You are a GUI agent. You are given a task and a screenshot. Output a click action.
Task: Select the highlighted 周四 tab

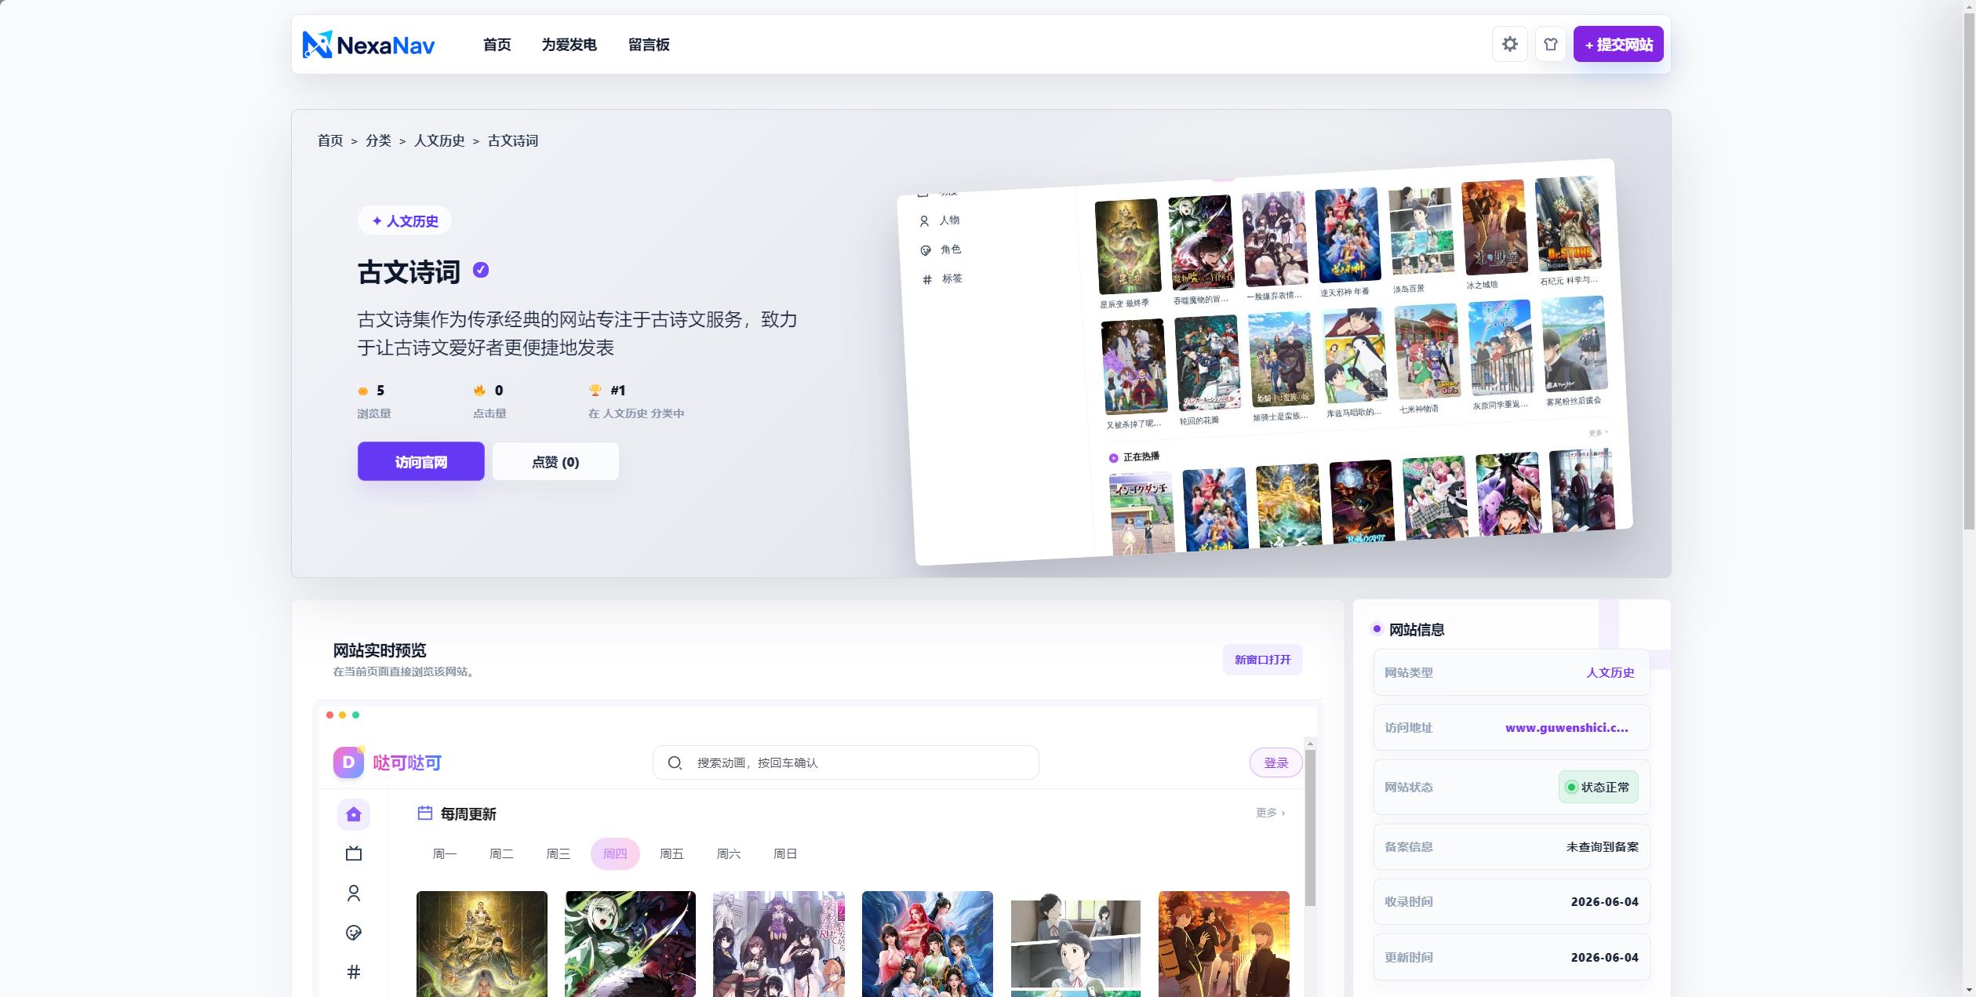pos(615,853)
